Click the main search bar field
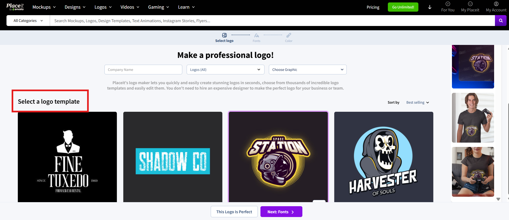 [272, 21]
